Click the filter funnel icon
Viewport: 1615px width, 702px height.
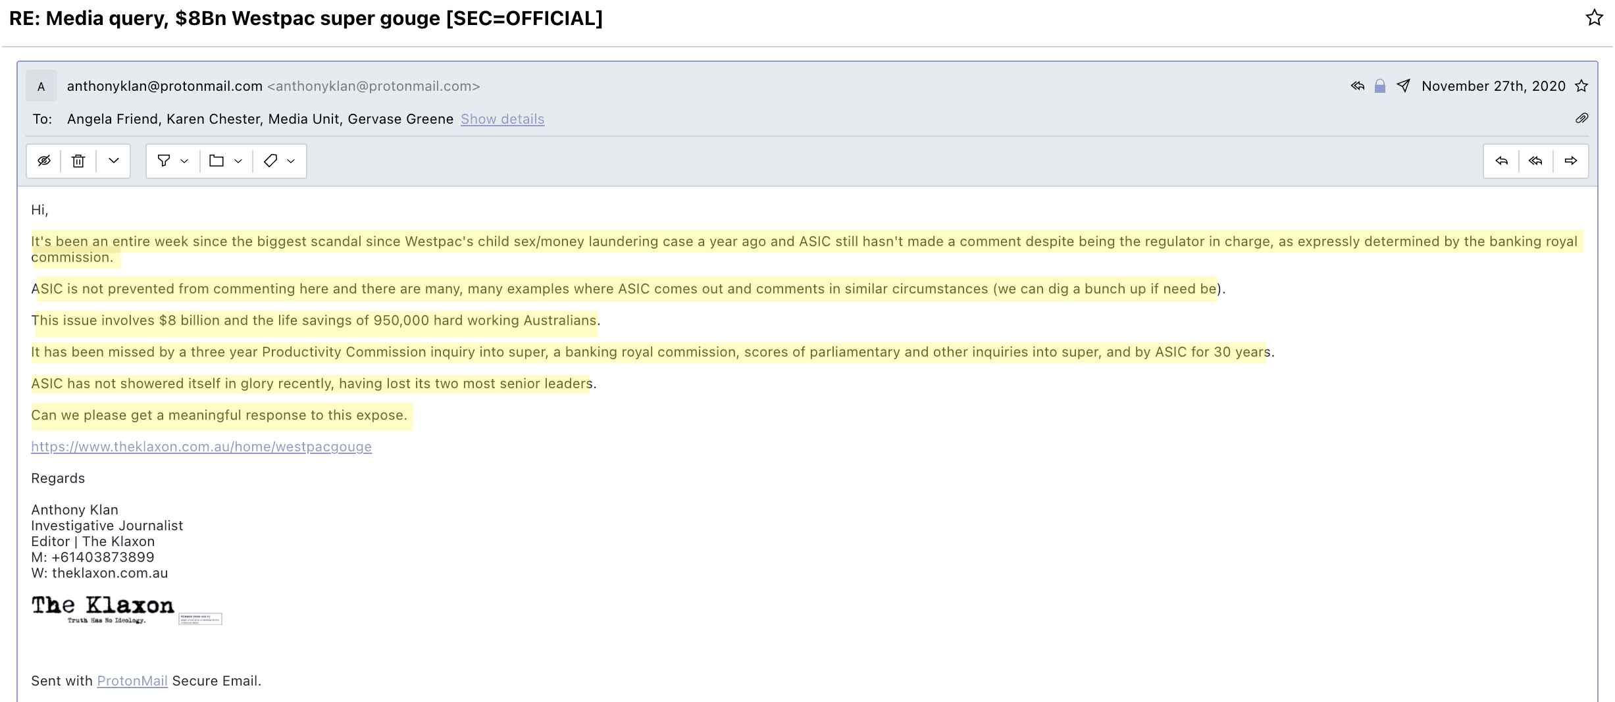pos(164,161)
